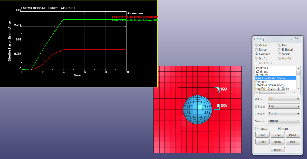Select Effective Plastic Strain in the list

275,78
